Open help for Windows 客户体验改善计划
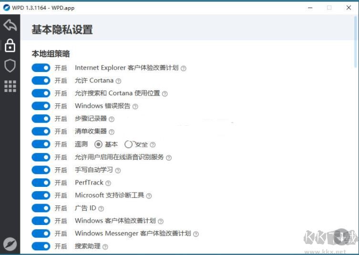The height and width of the screenshot is (255, 359). coord(161,221)
